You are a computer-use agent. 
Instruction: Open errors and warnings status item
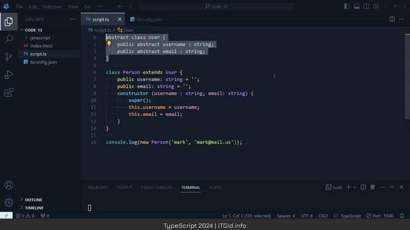[x=25, y=216]
